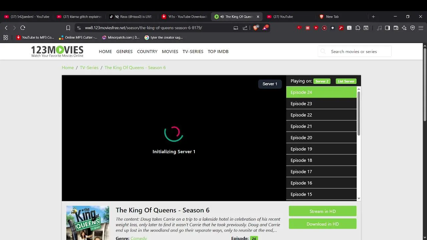Click the Stream in HD button
Viewport: 427px width, 240px height.
tap(323, 211)
